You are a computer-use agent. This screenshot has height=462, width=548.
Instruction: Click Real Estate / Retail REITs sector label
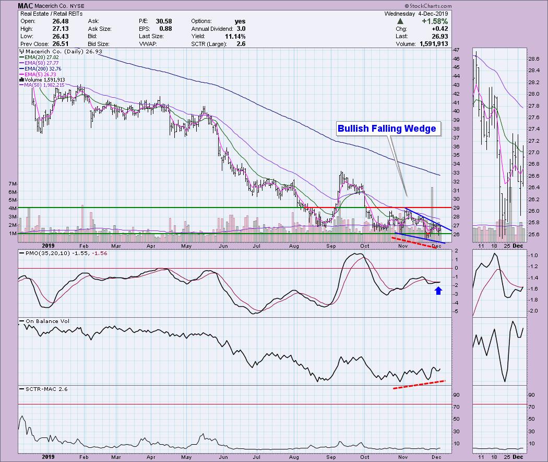[51, 14]
